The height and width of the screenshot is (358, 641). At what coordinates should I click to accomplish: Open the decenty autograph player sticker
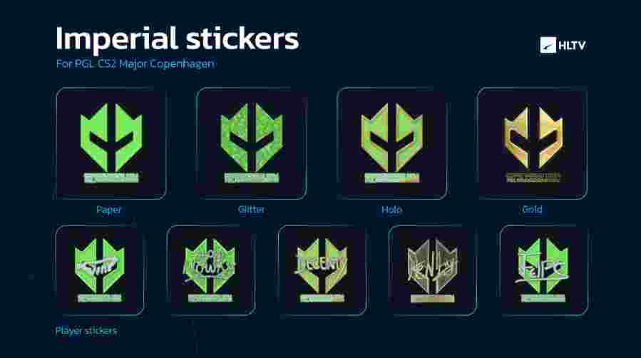click(322, 270)
